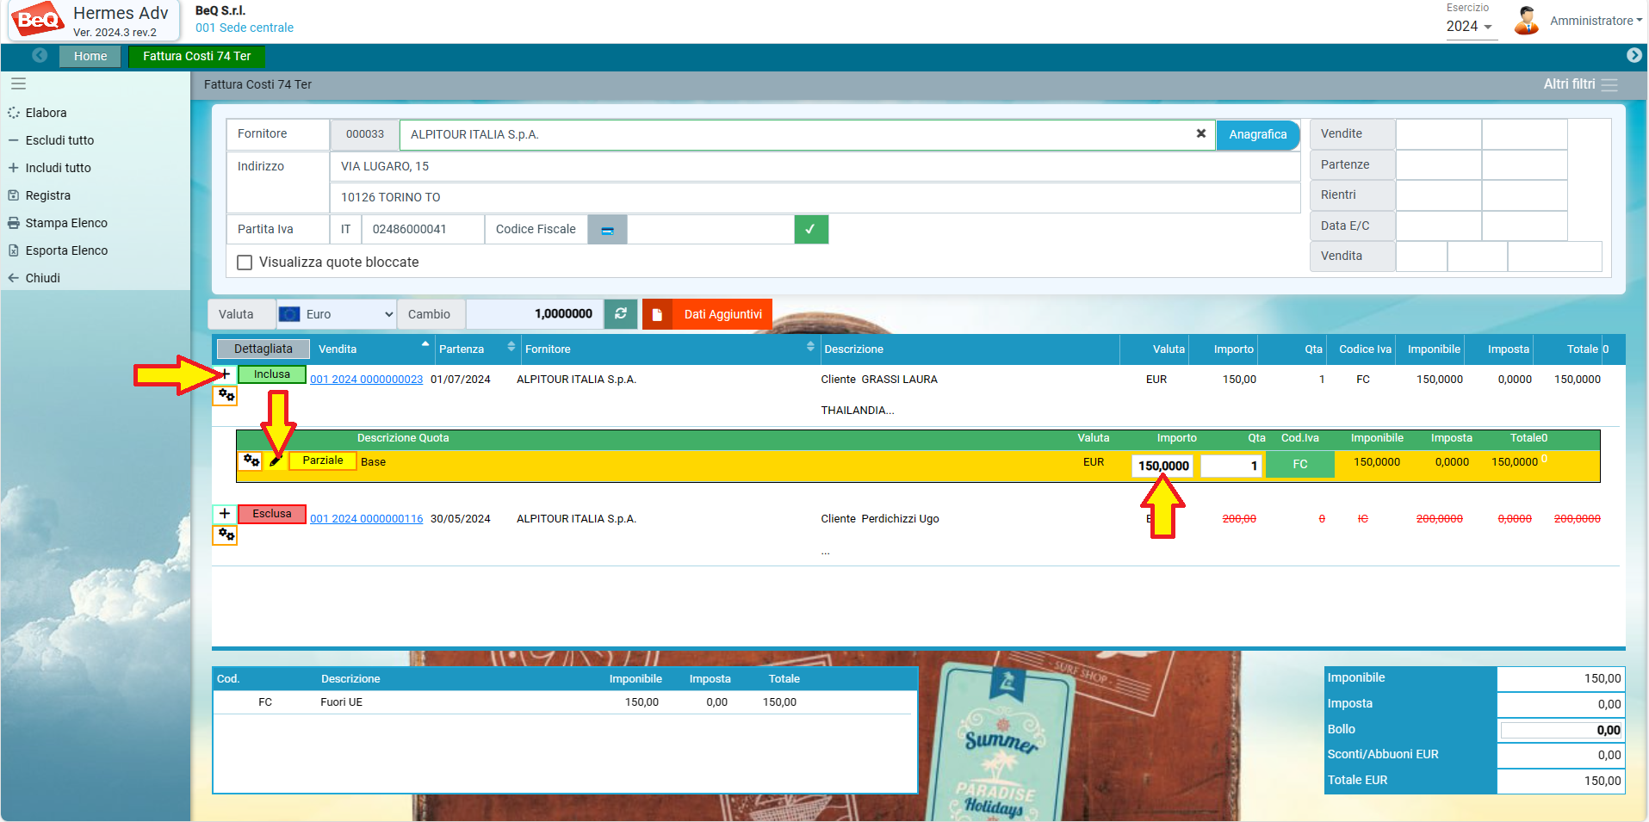Click the Importo field showing 150,0000

(x=1162, y=466)
